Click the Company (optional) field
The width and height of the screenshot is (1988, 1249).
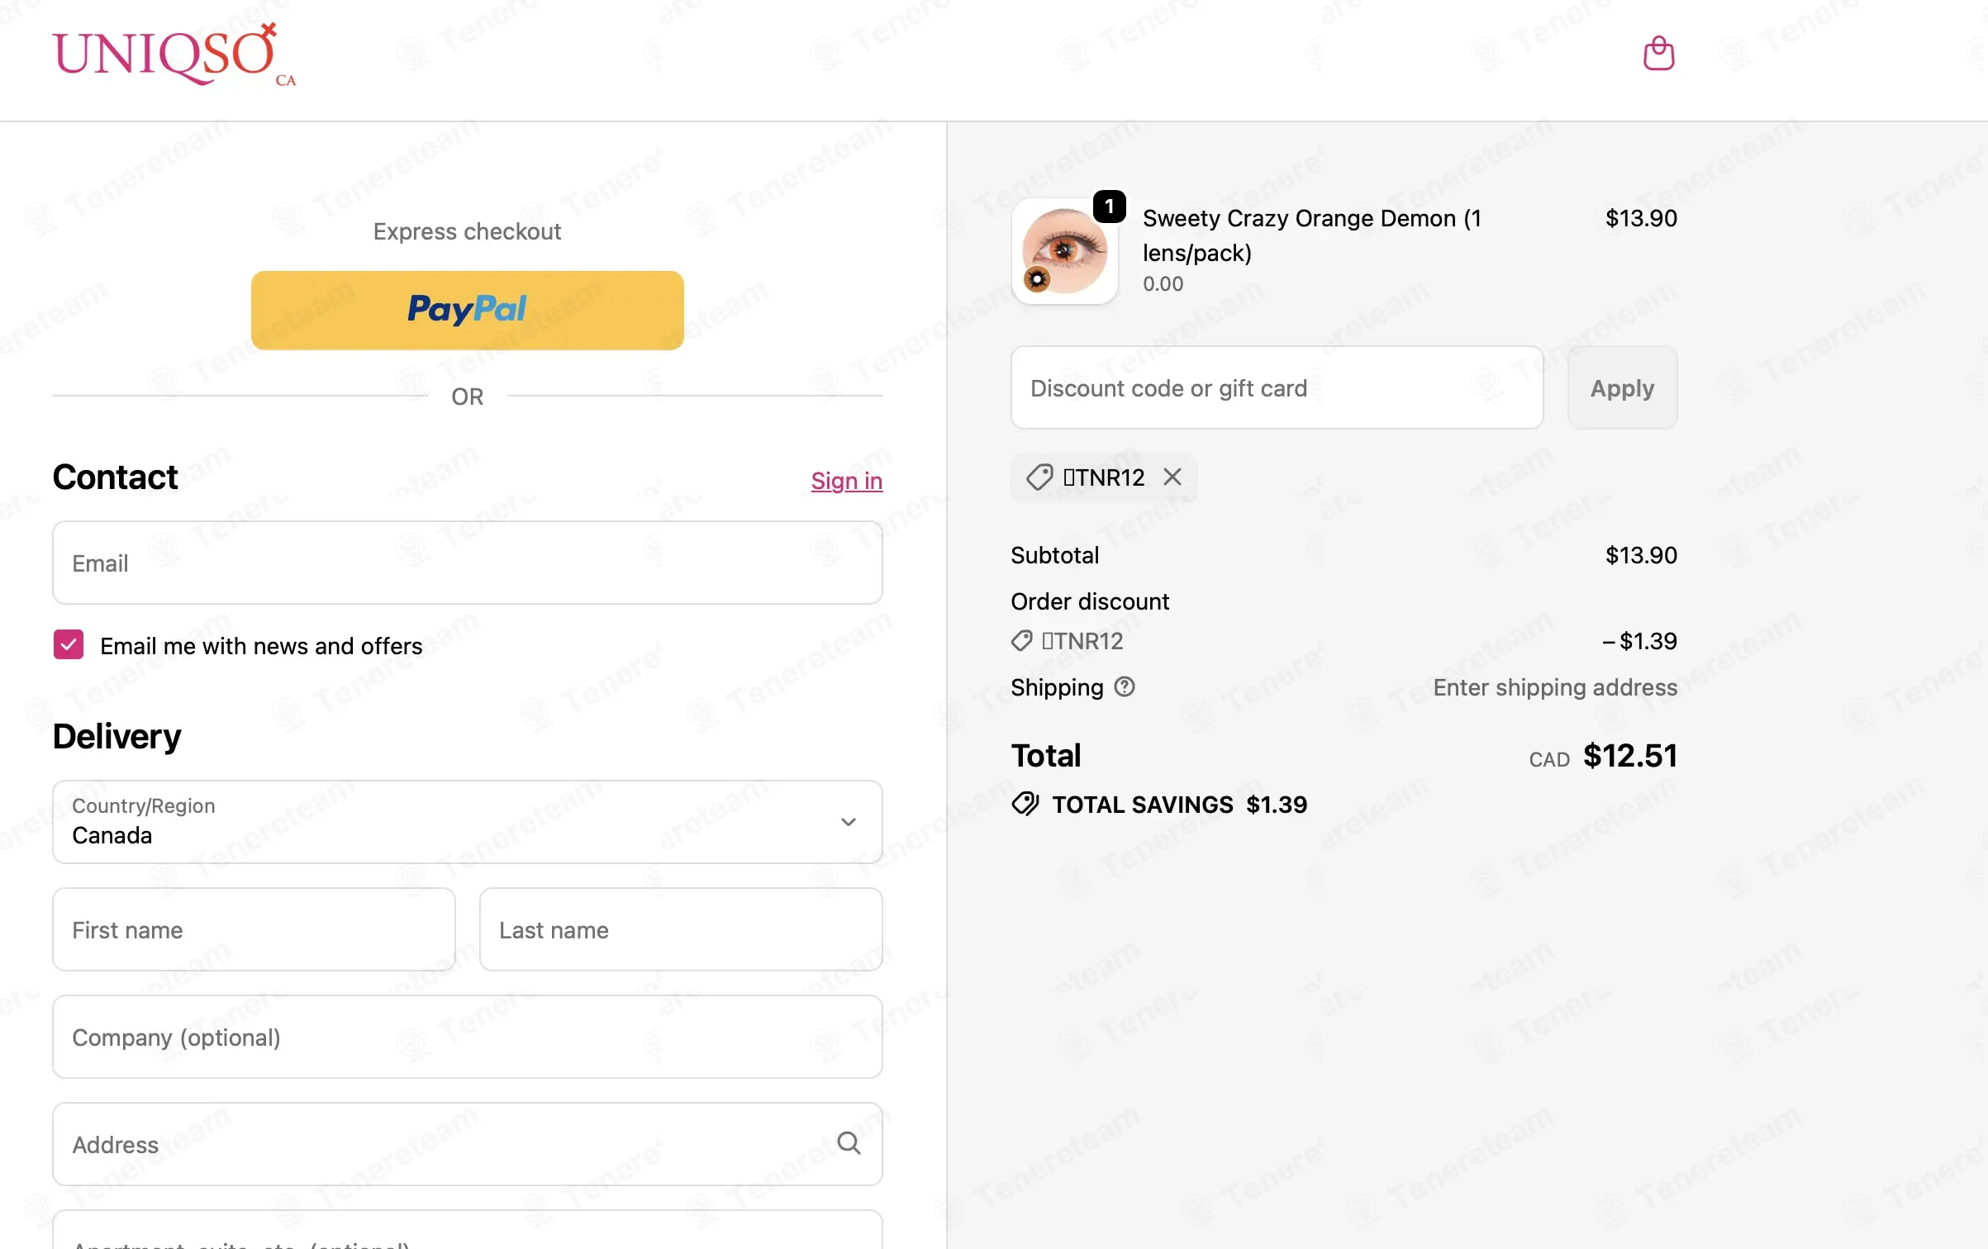coord(467,1037)
